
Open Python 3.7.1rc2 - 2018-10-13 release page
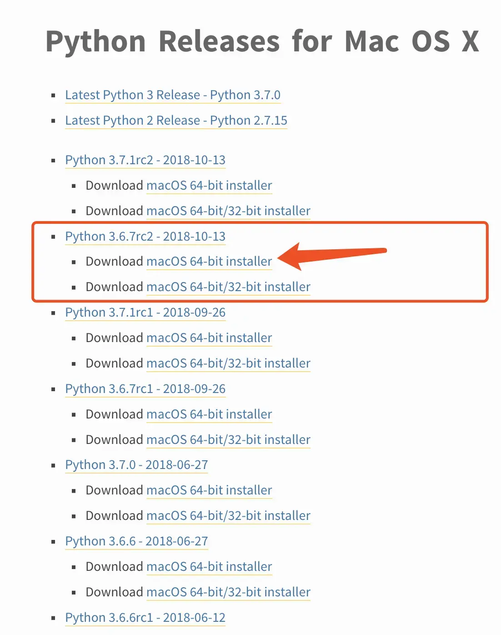coord(145,160)
